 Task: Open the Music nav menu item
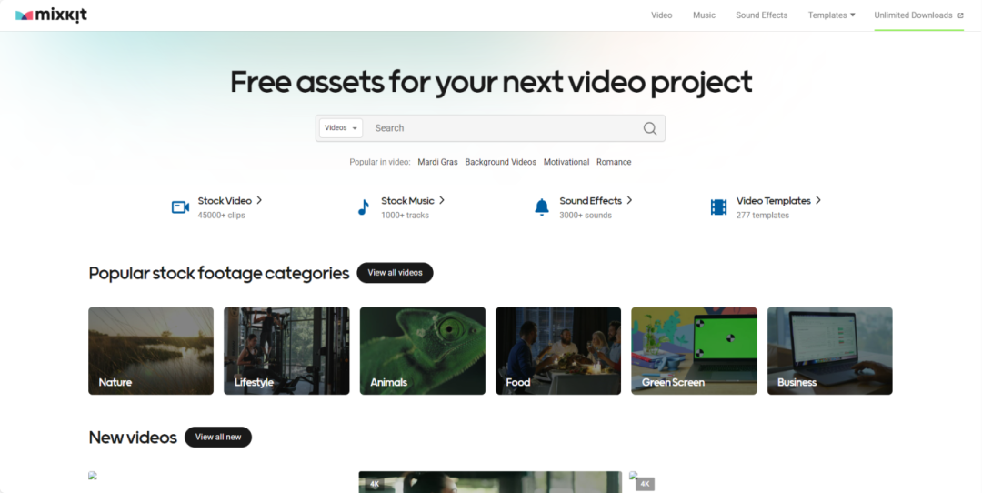click(x=704, y=15)
